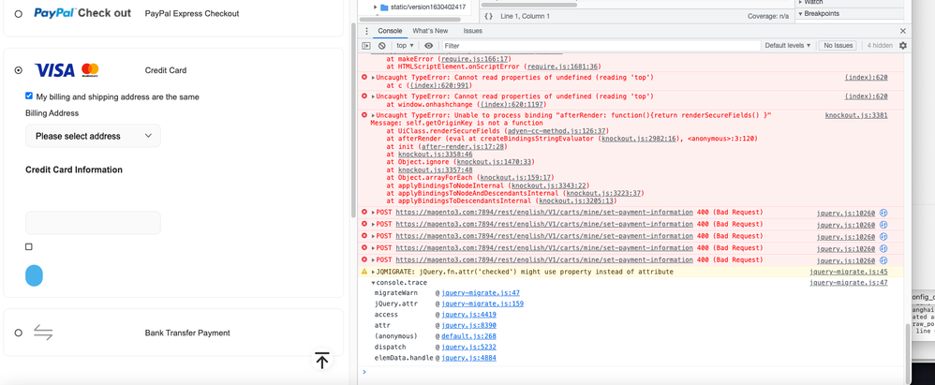Toggle the console sidebar icon
This screenshot has width=935, height=385.
tap(366, 46)
